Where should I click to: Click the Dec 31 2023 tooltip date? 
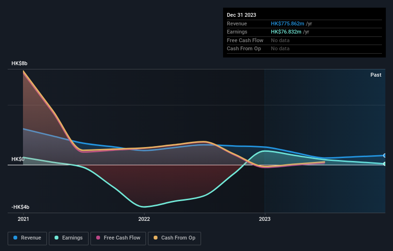pyautogui.click(x=241, y=15)
